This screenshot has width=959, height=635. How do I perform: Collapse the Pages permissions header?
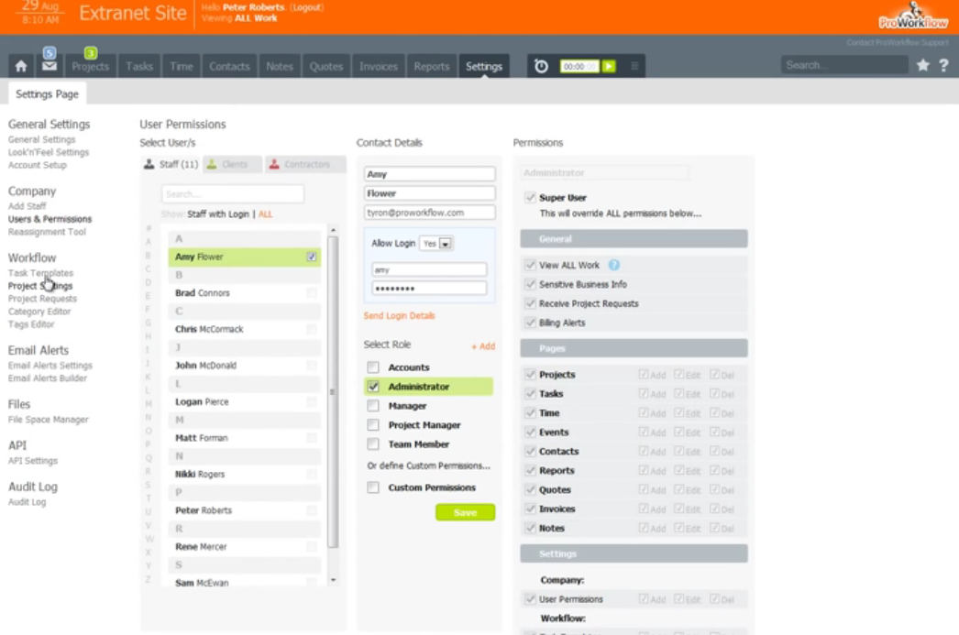click(x=634, y=348)
